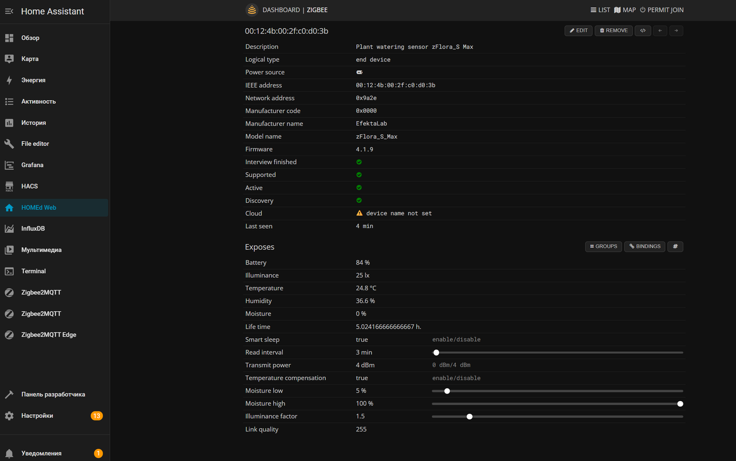Collapse the Home Assistant sidebar menu

9,12
